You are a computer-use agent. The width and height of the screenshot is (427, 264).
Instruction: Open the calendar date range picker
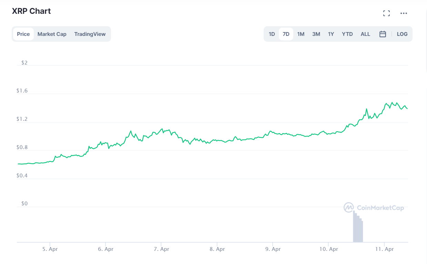[x=383, y=34]
